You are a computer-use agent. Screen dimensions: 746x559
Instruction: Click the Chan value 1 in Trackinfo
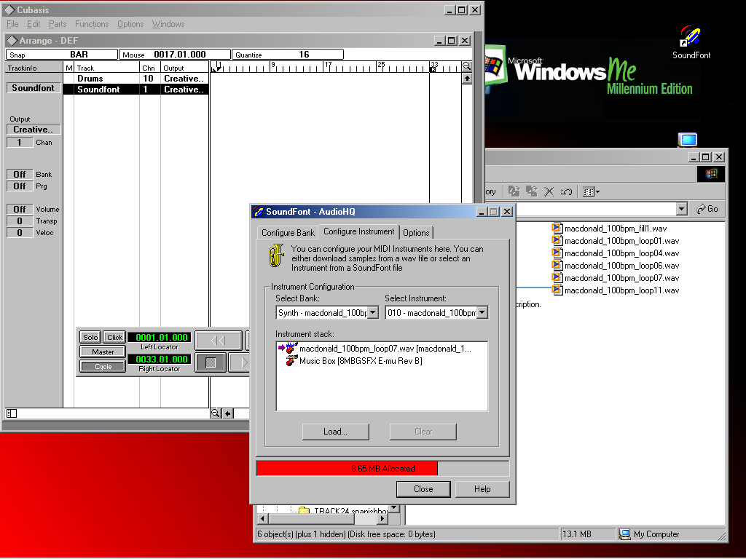tap(20, 142)
